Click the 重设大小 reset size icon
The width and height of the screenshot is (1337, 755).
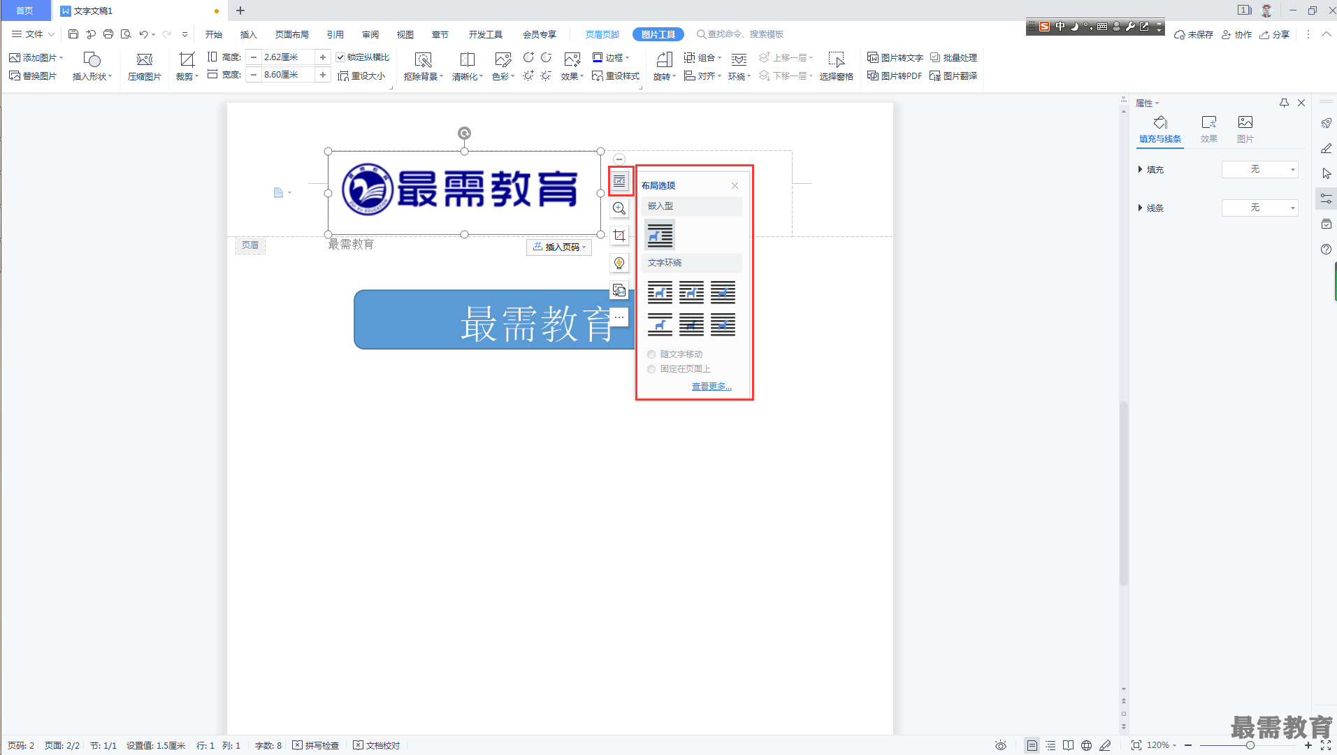click(343, 75)
